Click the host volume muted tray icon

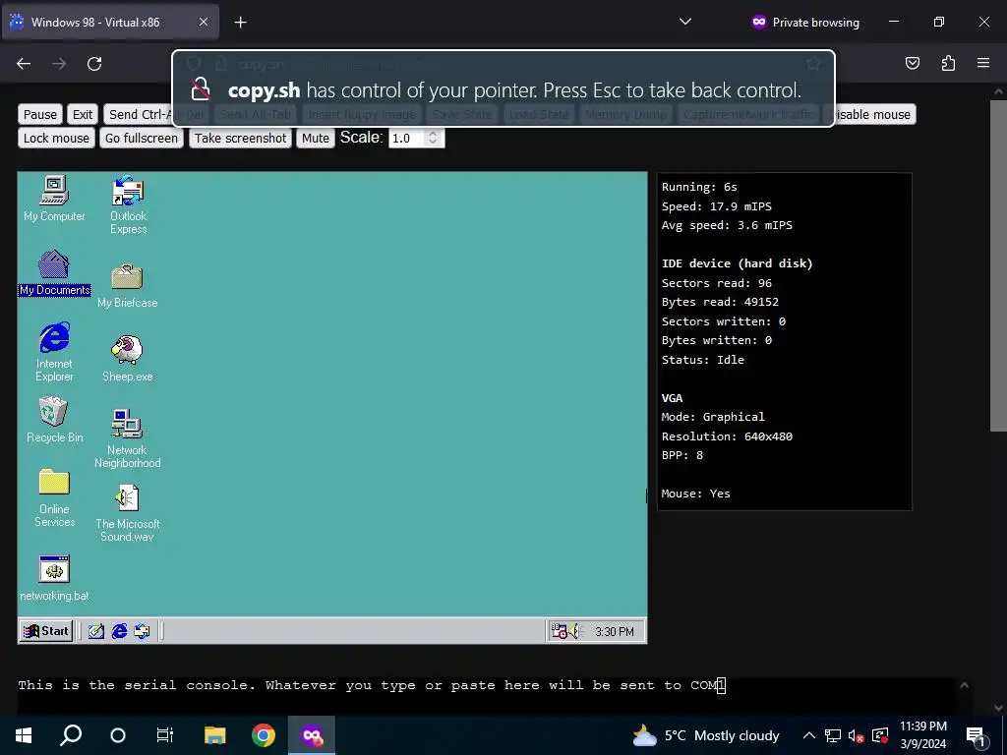coord(856,735)
